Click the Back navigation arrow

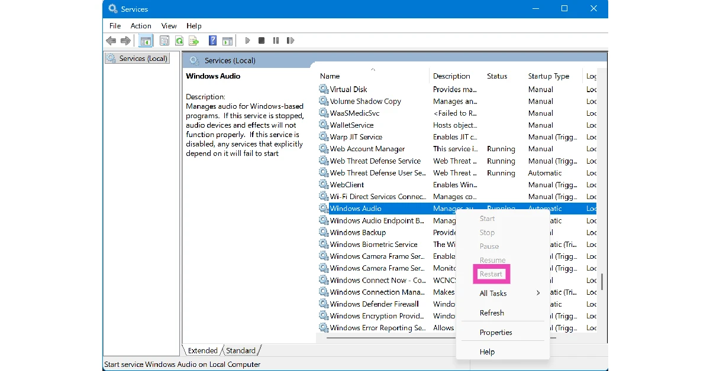(x=111, y=40)
